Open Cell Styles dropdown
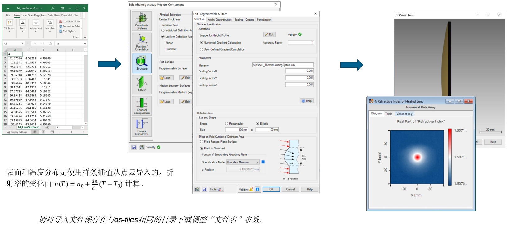Image resolution: width=507 pixels, height=225 pixels. coord(68,31)
